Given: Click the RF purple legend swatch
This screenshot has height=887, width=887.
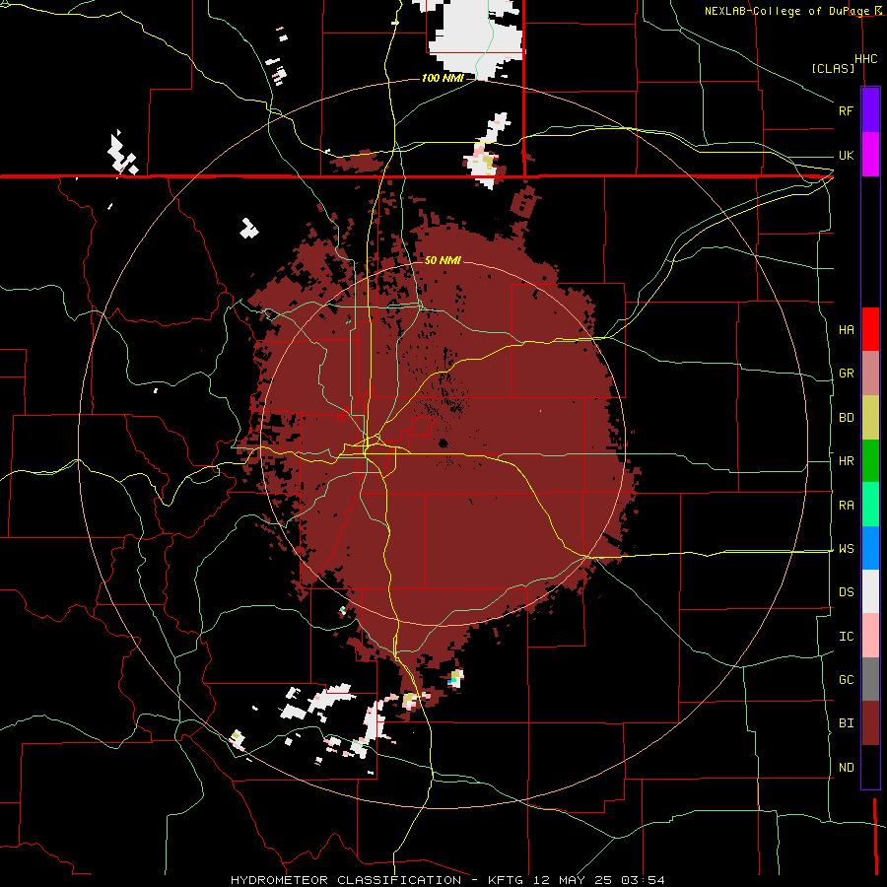Looking at the screenshot, I should point(870,110).
